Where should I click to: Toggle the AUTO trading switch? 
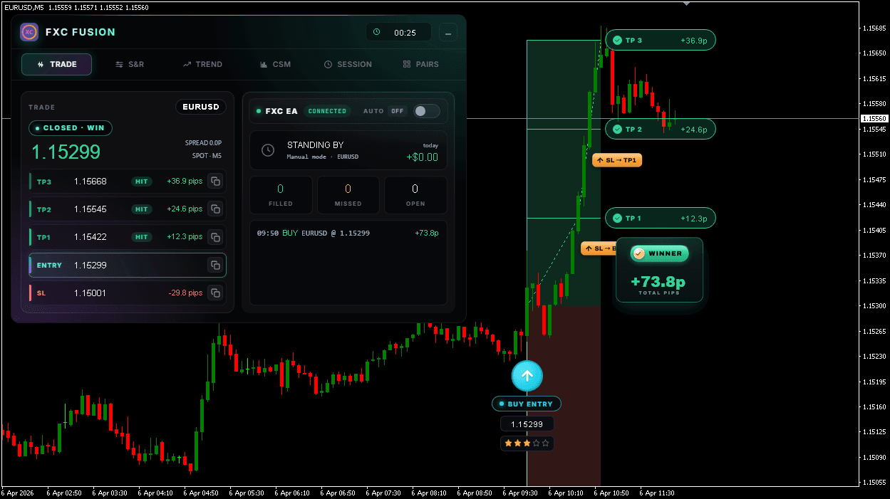[427, 111]
